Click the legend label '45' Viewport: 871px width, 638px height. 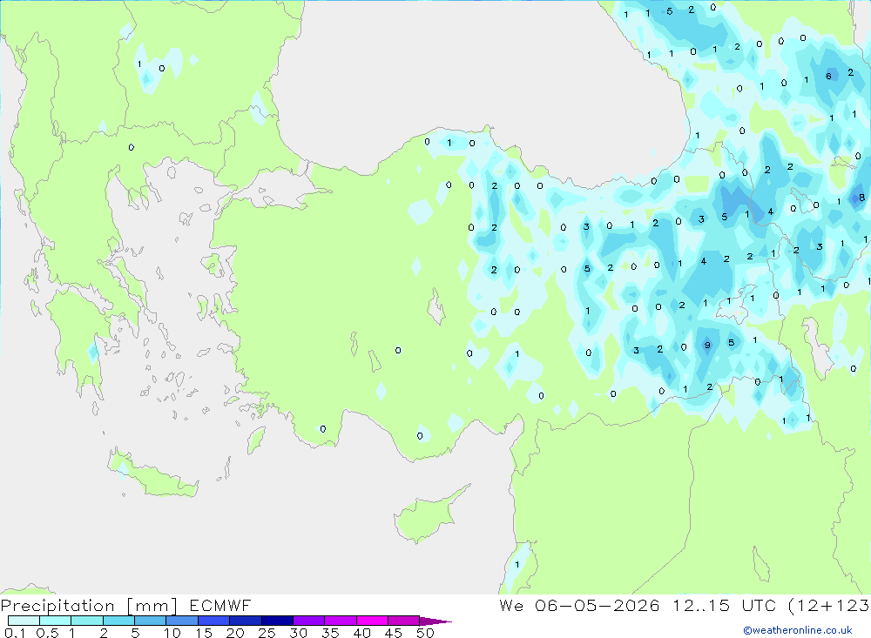394,633
